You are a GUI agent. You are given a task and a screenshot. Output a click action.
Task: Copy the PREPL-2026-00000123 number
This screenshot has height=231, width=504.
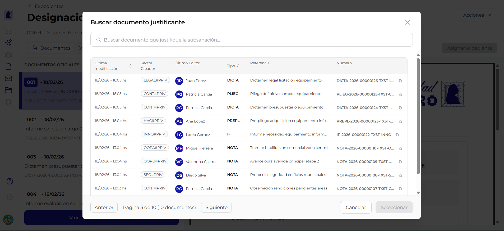point(400,121)
